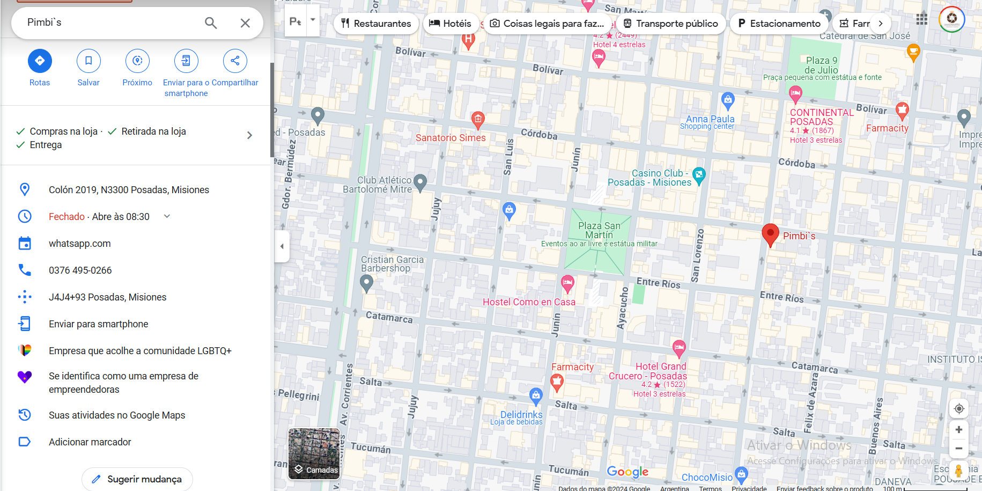Click phone number 0376 495-0266
The image size is (982, 491).
click(x=80, y=270)
